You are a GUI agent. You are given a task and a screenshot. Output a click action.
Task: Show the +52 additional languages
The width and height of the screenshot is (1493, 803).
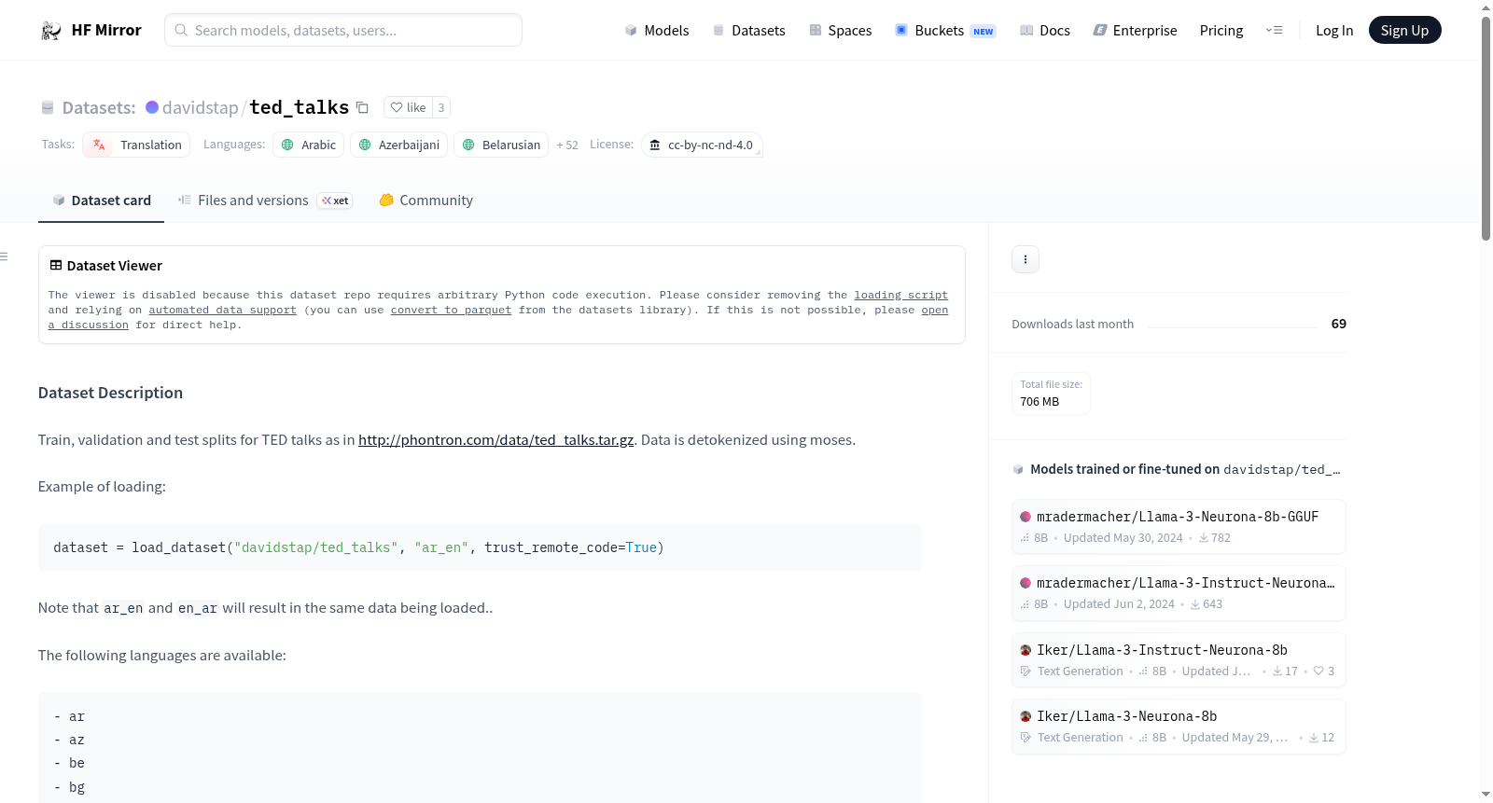[x=567, y=145]
